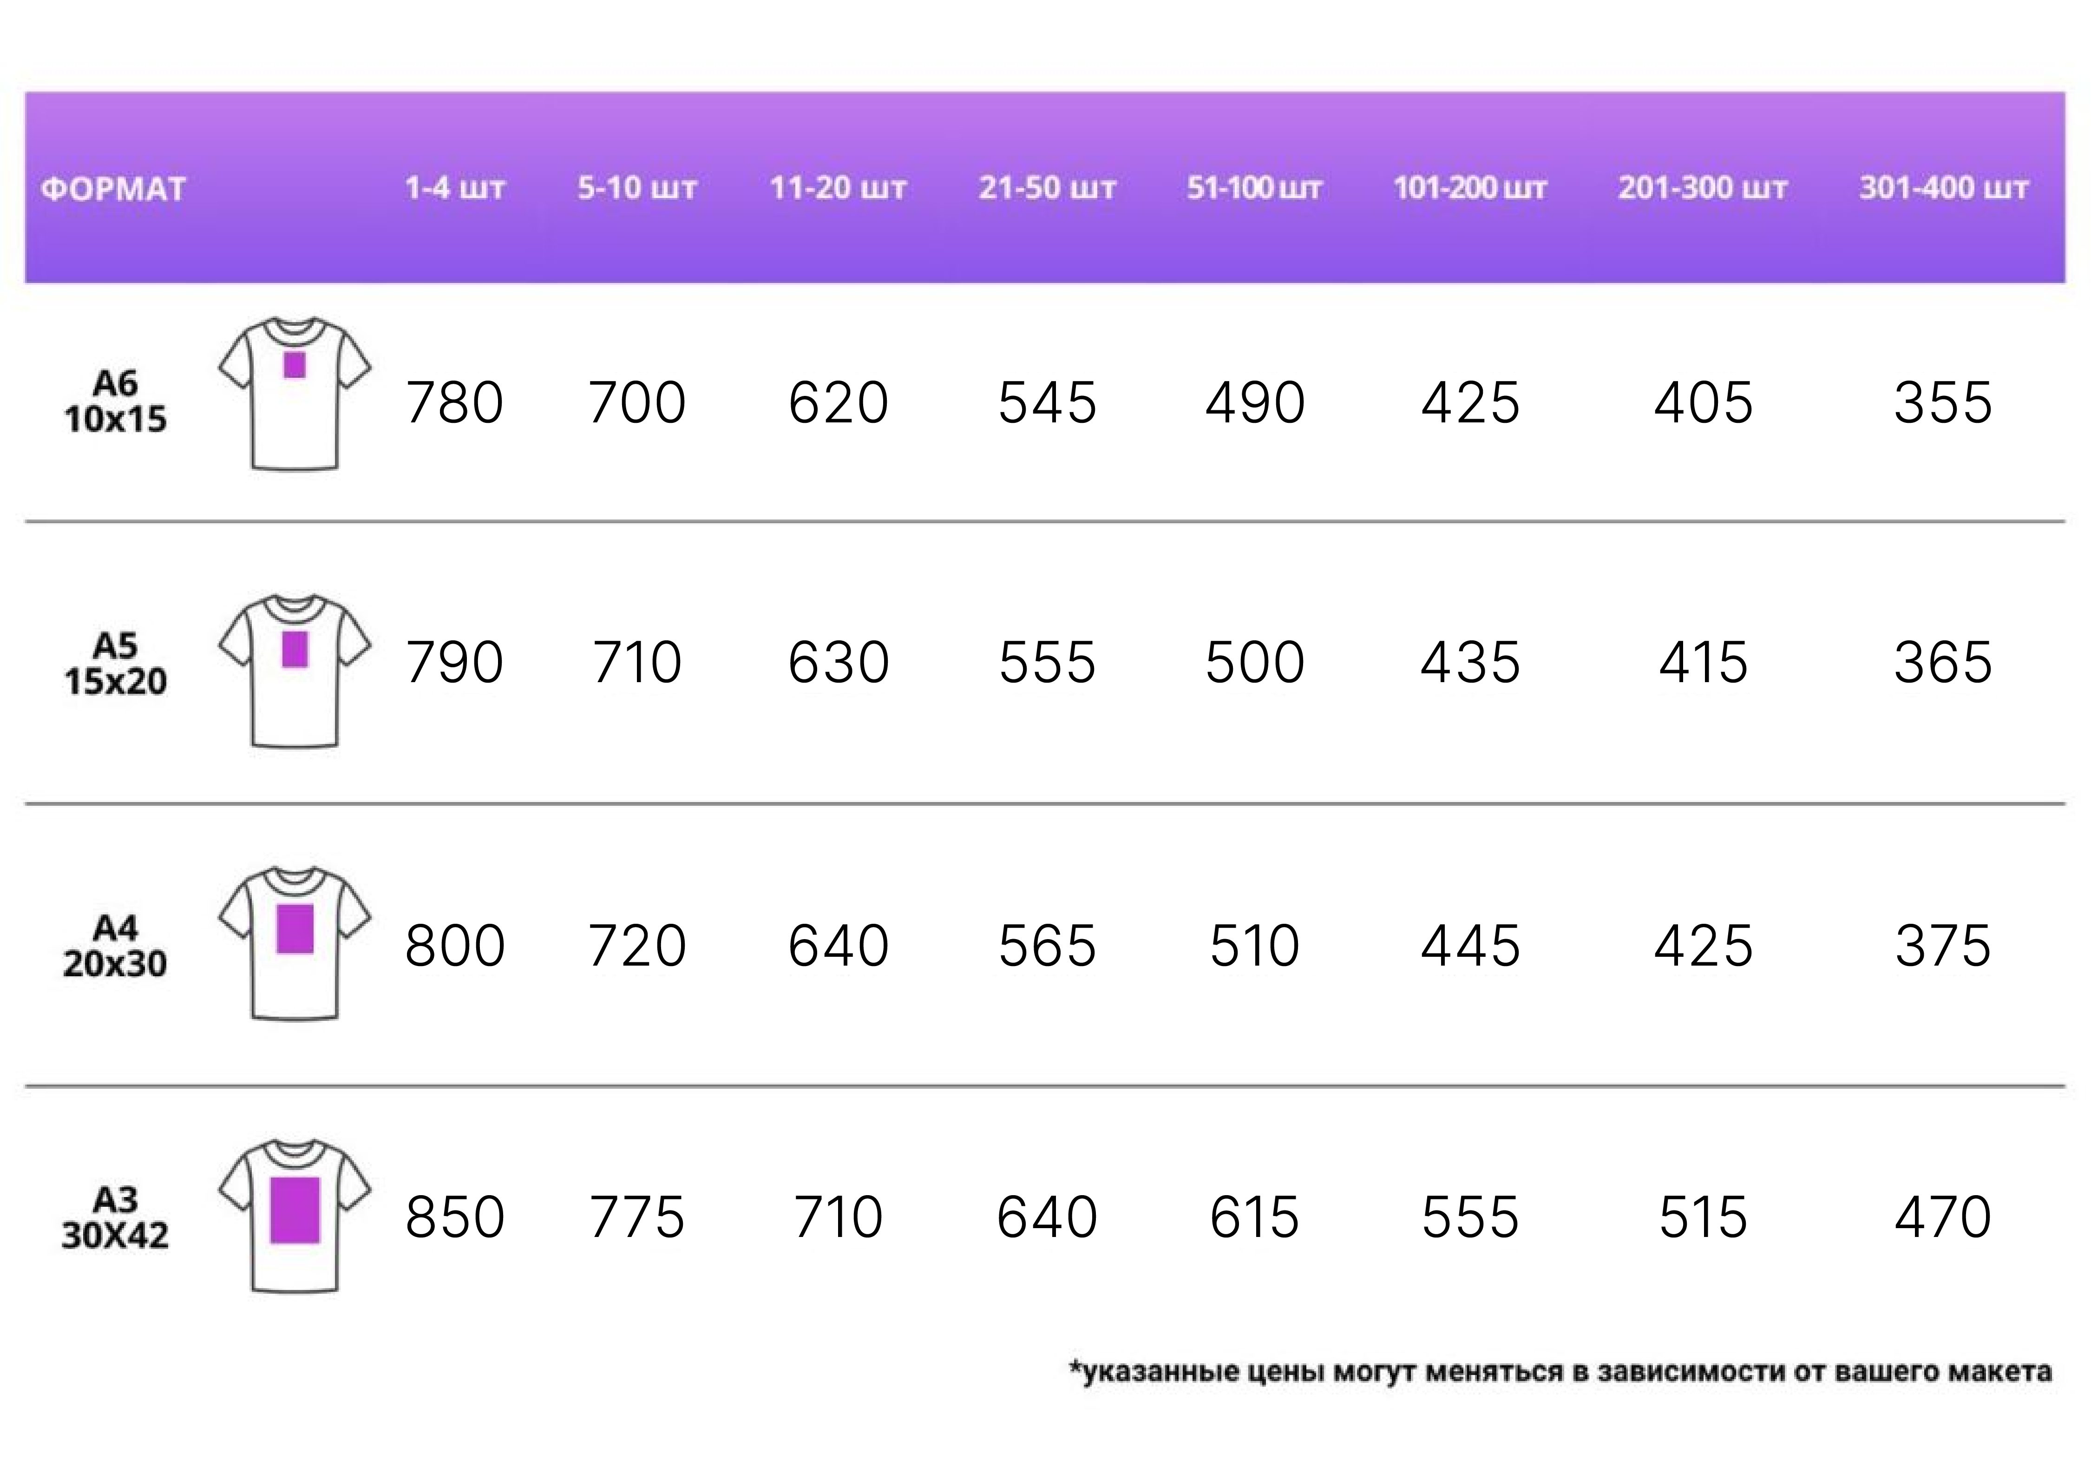This screenshot has width=2091, height=1480.
Task: Click price 470 in the A3 row
Action: (1943, 1217)
